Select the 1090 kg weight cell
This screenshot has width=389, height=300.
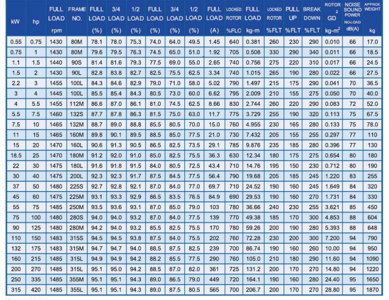tap(372, 259)
